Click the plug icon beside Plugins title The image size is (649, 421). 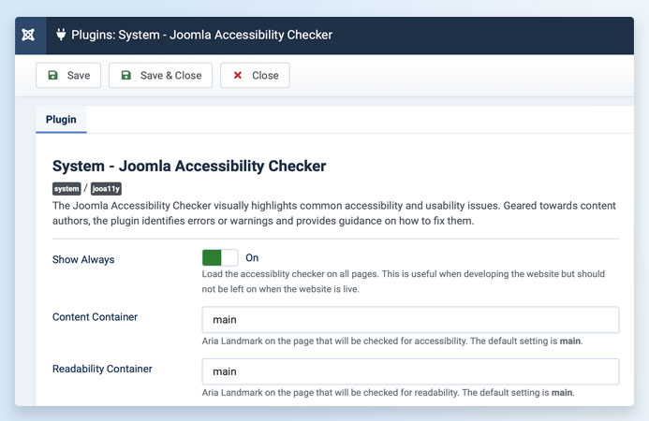(x=61, y=35)
